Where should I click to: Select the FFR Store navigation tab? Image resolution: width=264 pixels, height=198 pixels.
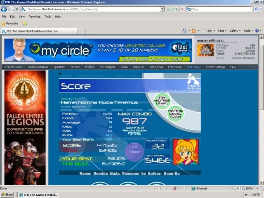tap(194, 67)
